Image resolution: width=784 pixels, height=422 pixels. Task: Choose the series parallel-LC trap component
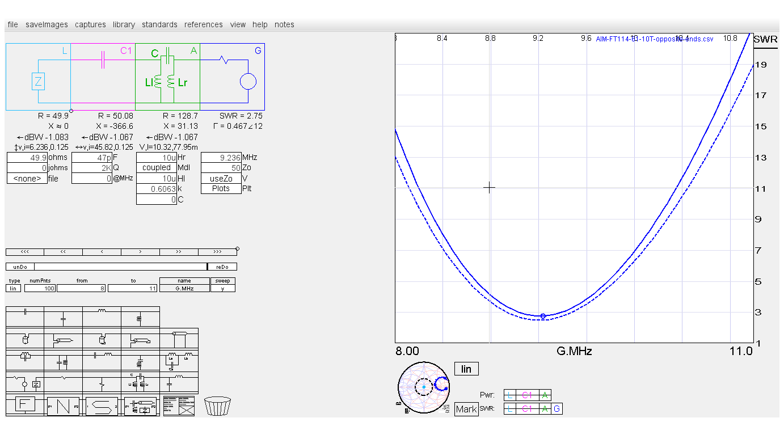click(x=25, y=360)
